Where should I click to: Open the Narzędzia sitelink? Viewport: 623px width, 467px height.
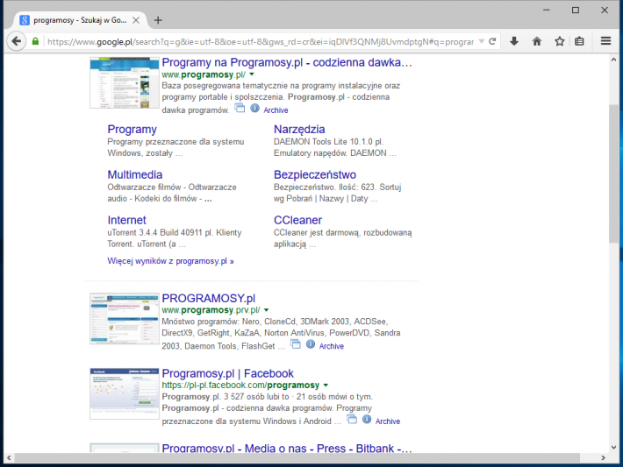click(299, 130)
